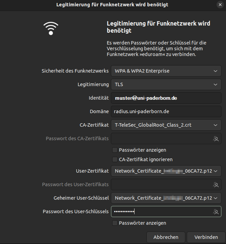Click password storage icon in User-Schlüssel password field

point(216,212)
